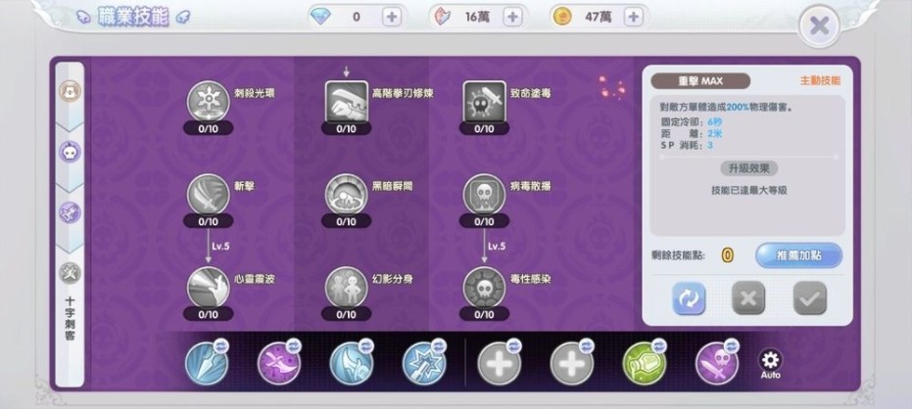This screenshot has width=912, height=409.
Task: Cancel skill changes with the X button
Action: pos(748,298)
